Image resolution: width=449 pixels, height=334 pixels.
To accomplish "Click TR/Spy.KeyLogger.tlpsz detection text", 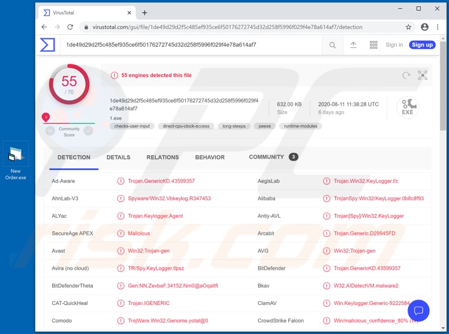I will click(x=156, y=269).
